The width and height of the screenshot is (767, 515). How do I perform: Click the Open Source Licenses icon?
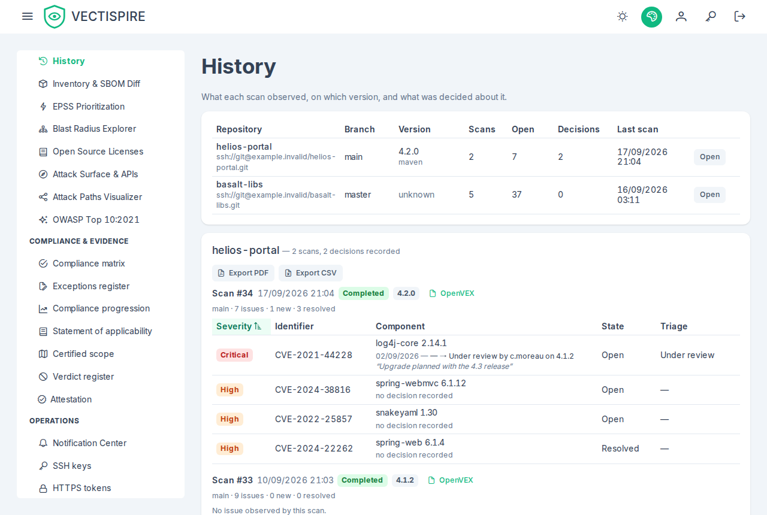(43, 152)
